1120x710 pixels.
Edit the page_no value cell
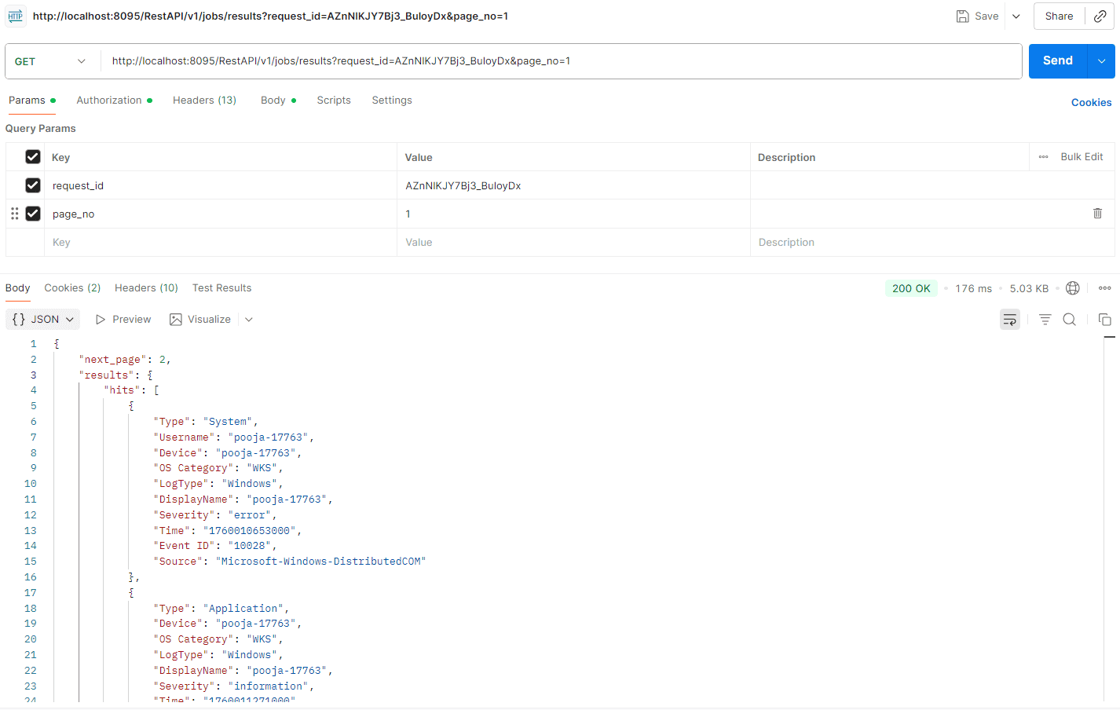click(573, 214)
